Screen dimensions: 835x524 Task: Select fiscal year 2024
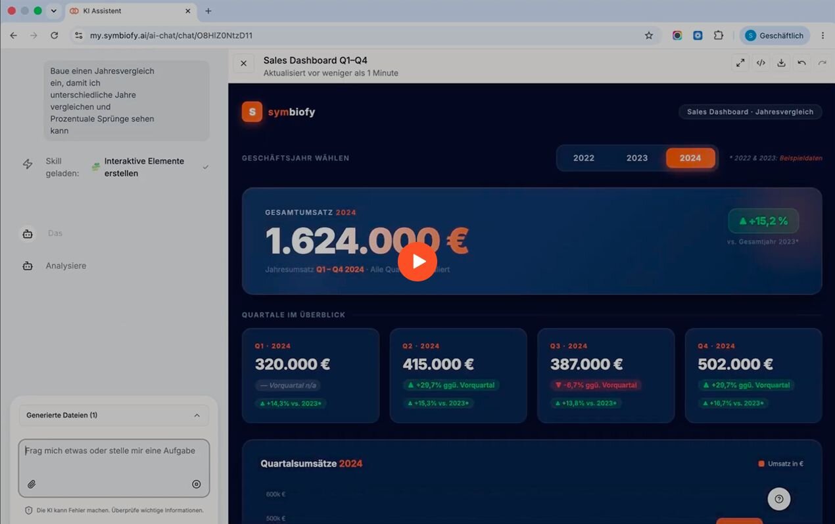click(x=690, y=158)
